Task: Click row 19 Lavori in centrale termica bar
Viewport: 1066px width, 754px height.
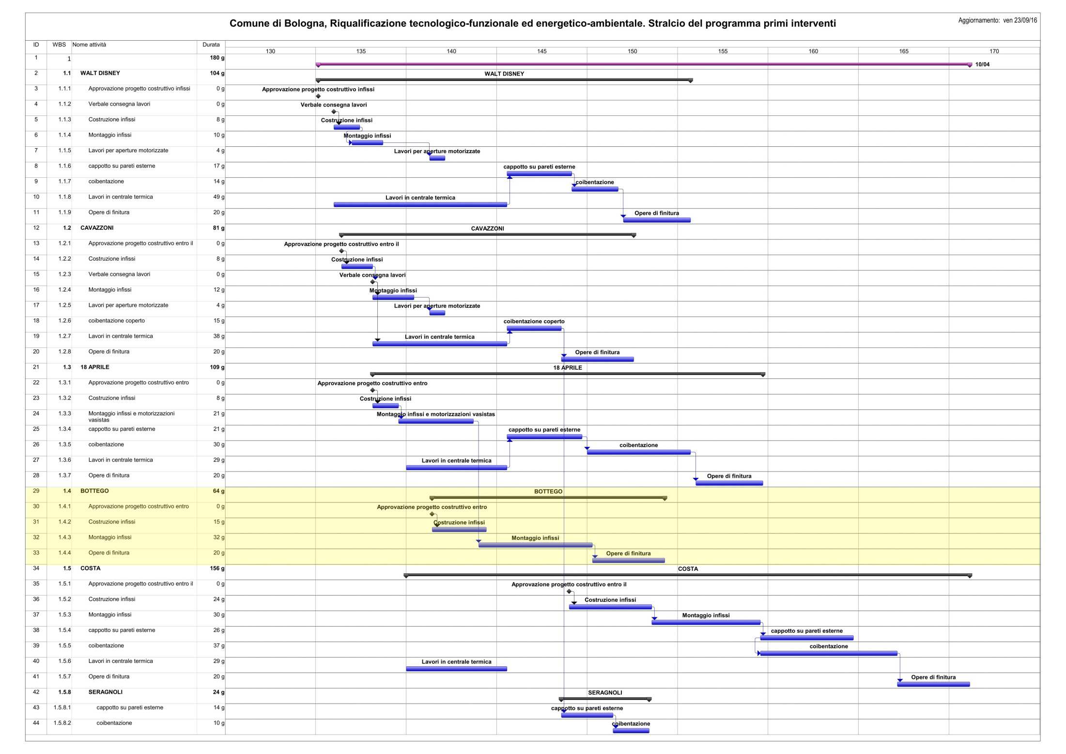Action: pyautogui.click(x=440, y=344)
